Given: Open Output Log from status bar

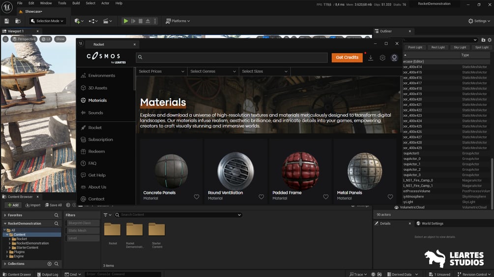Looking at the screenshot, I should [48, 275].
